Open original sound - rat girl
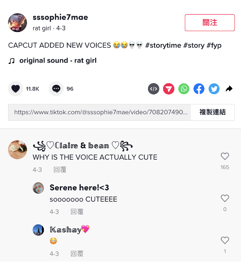 pos(58,61)
